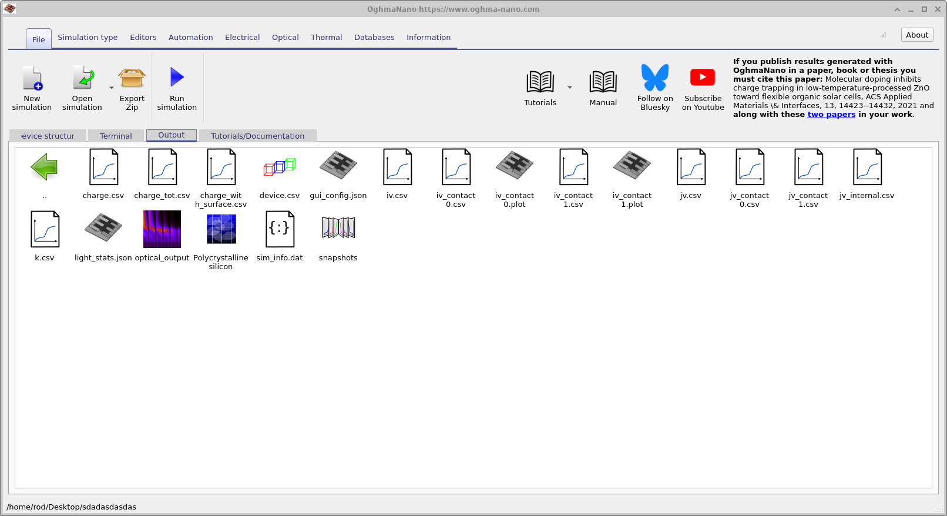Open the Tutorials book icon
The height and width of the screenshot is (516, 947).
[x=540, y=82]
